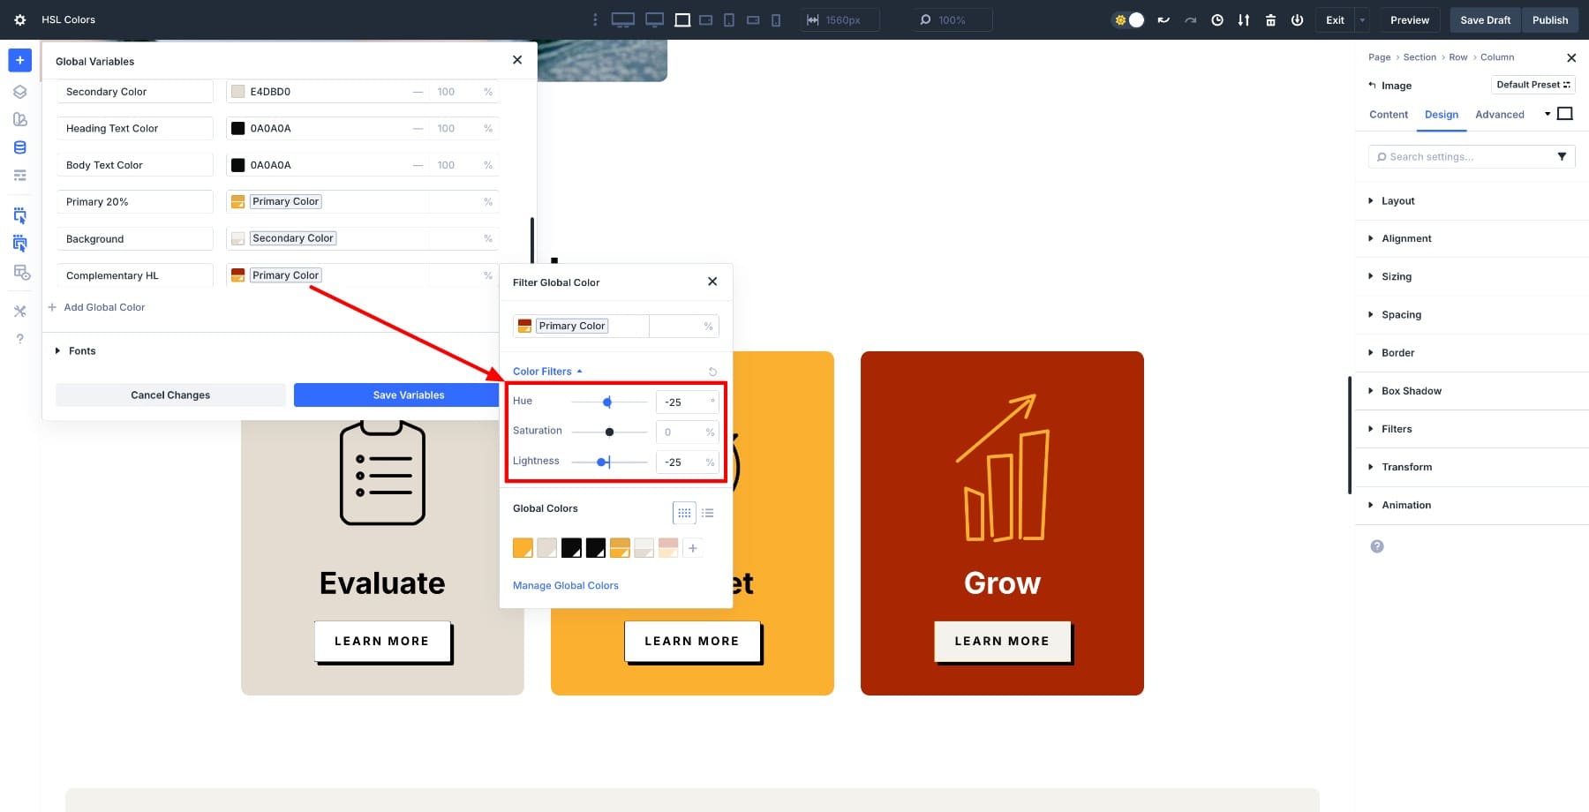Switch global colors to grid view
1589x812 pixels.
(684, 513)
